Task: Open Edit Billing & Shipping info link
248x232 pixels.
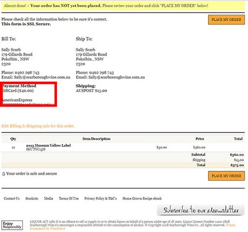Action: (x=38, y=126)
